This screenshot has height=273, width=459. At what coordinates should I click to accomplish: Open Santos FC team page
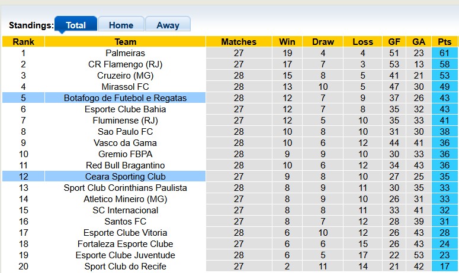click(x=125, y=222)
